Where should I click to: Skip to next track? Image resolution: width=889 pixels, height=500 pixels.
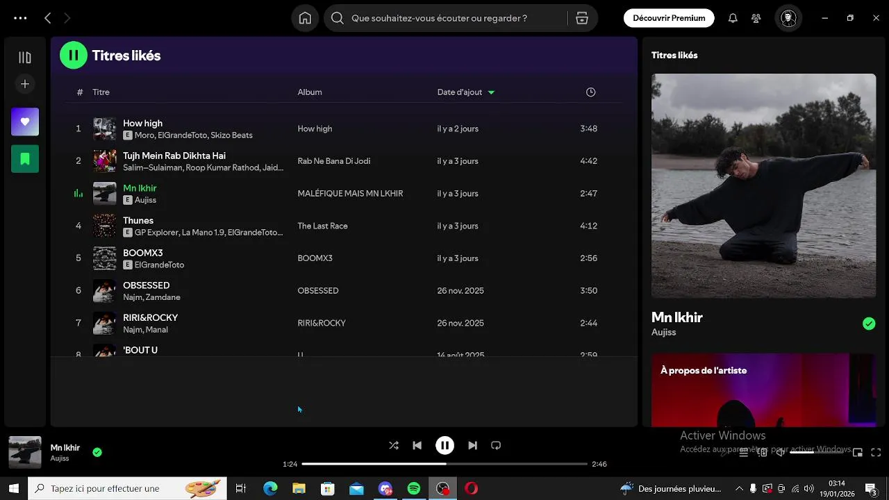click(472, 446)
